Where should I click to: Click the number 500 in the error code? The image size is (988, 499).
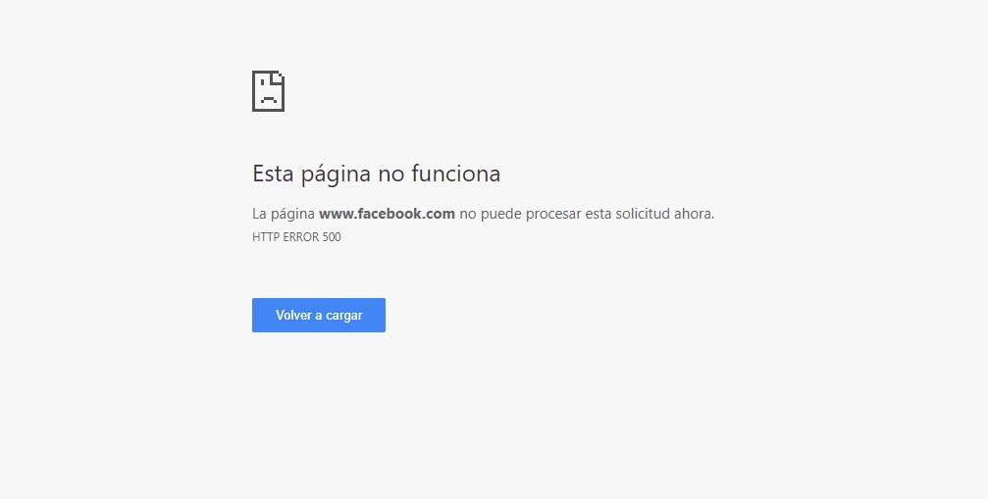click(x=332, y=237)
